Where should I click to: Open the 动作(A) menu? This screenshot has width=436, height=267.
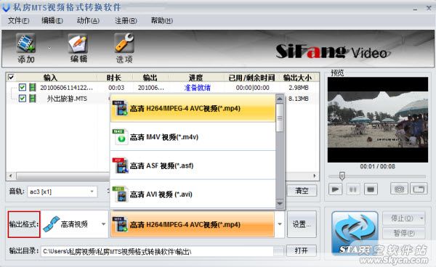[x=88, y=20]
